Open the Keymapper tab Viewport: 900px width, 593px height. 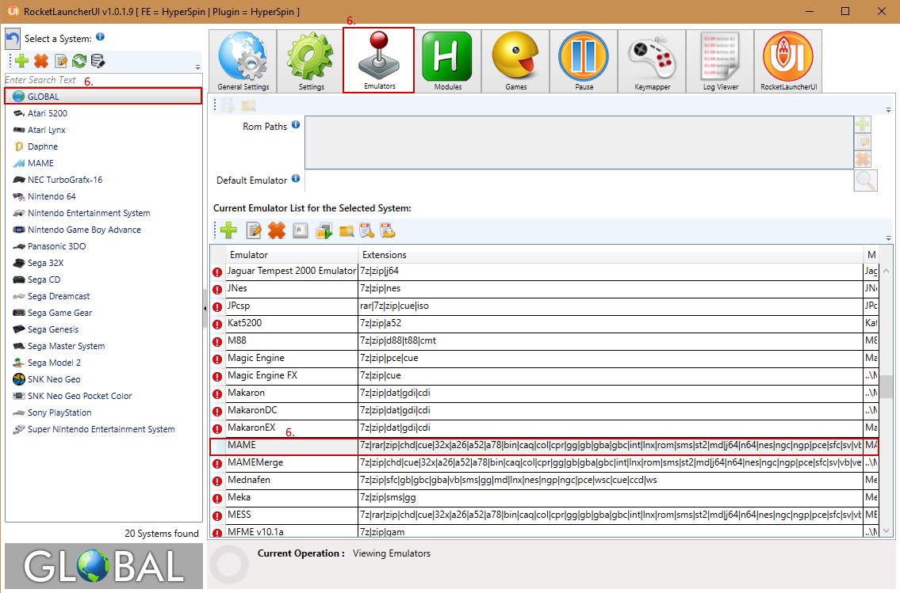(652, 61)
